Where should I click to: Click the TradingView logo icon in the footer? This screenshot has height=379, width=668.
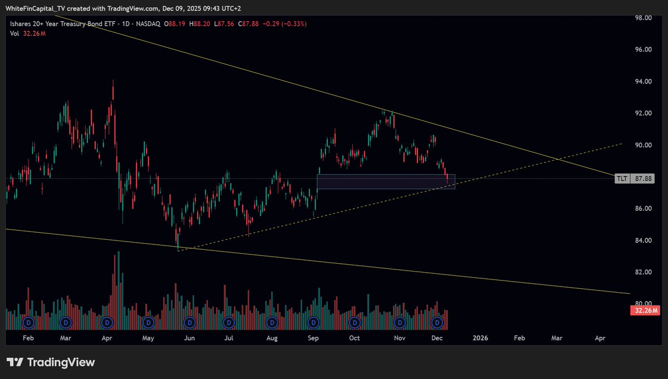(x=14, y=362)
